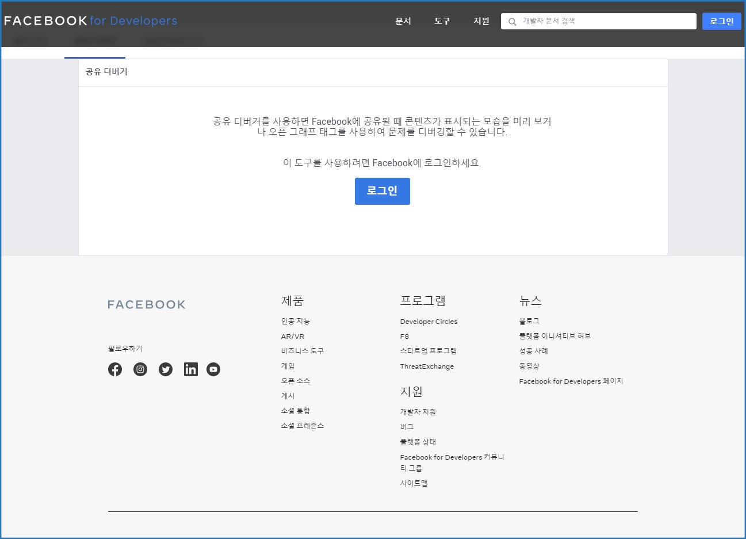Click the search magnifier icon
The width and height of the screenshot is (746, 539).
click(x=512, y=22)
